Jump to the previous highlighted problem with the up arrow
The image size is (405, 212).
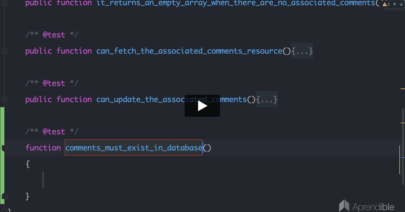(x=395, y=4)
